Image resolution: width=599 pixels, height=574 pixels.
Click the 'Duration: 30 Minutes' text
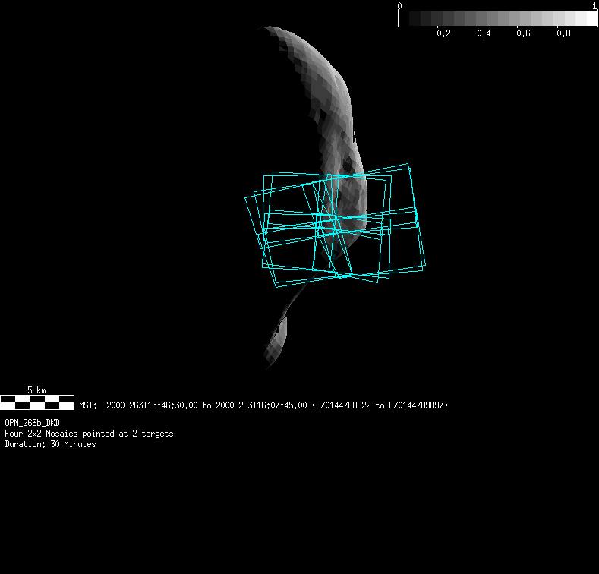pos(50,444)
